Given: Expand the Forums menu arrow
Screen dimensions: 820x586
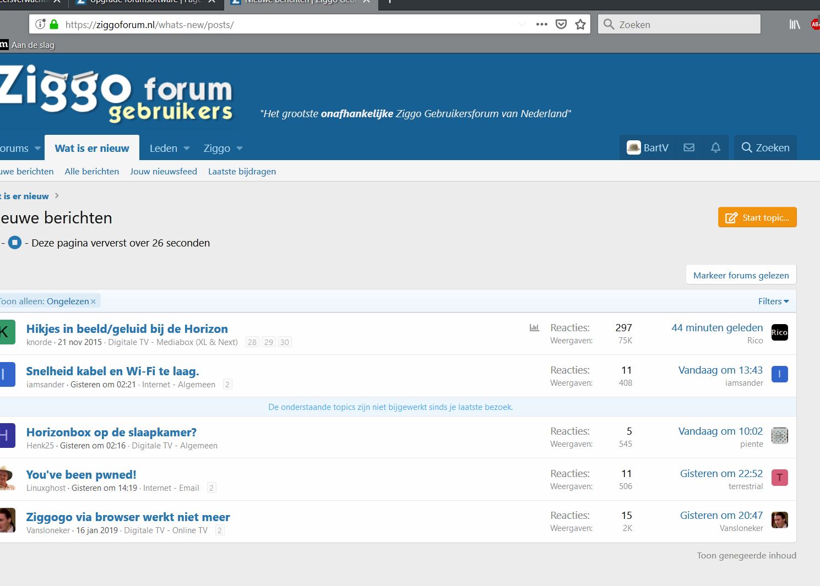Looking at the screenshot, I should pos(37,149).
